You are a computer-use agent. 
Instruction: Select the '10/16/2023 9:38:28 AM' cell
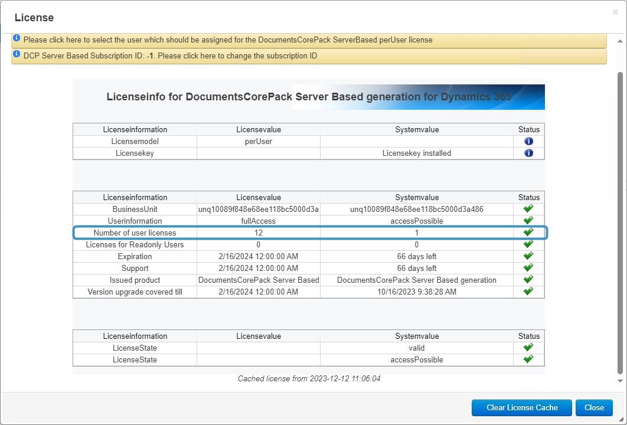417,292
